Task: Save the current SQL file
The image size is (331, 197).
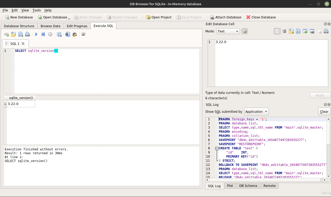Action: 20,34
